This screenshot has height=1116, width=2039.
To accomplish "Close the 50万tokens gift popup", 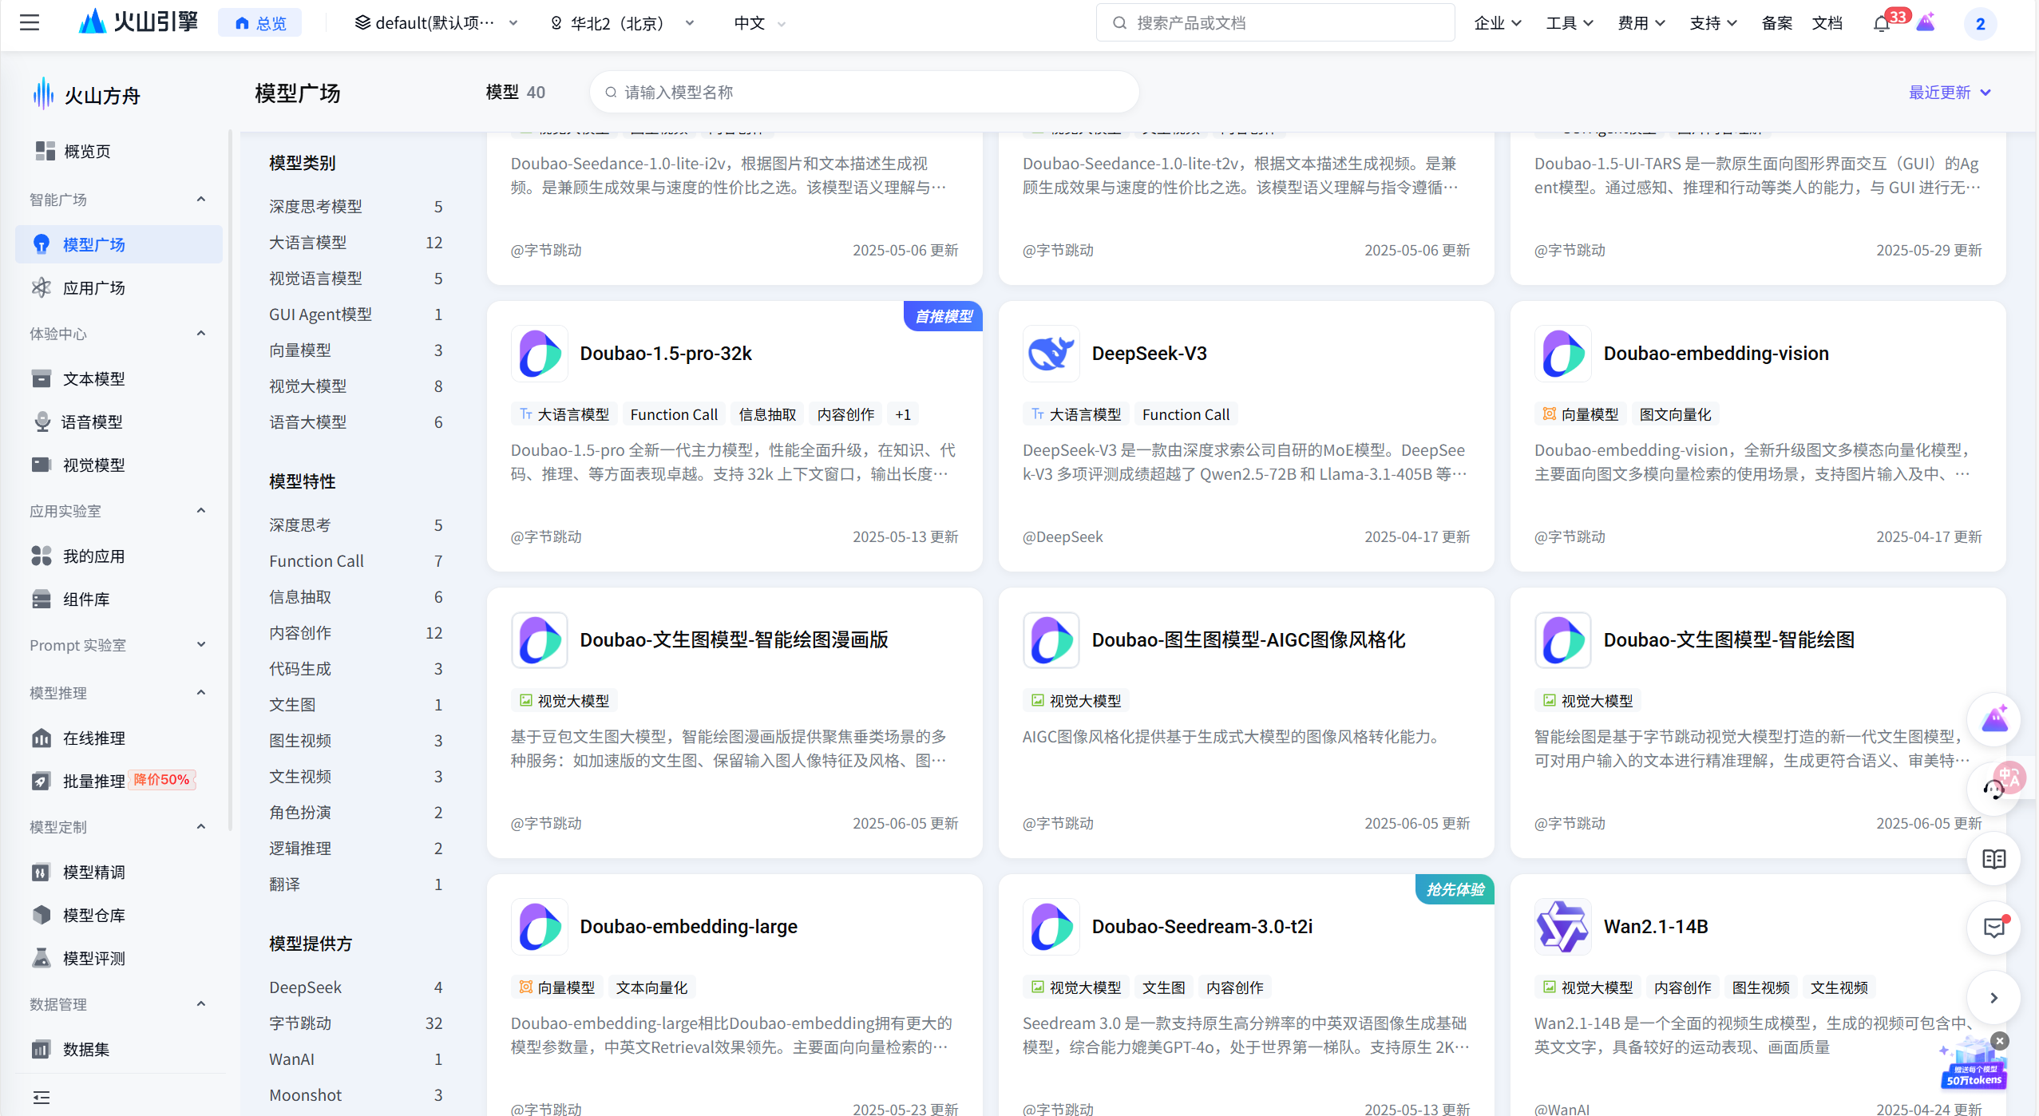I will pyautogui.click(x=1999, y=1040).
